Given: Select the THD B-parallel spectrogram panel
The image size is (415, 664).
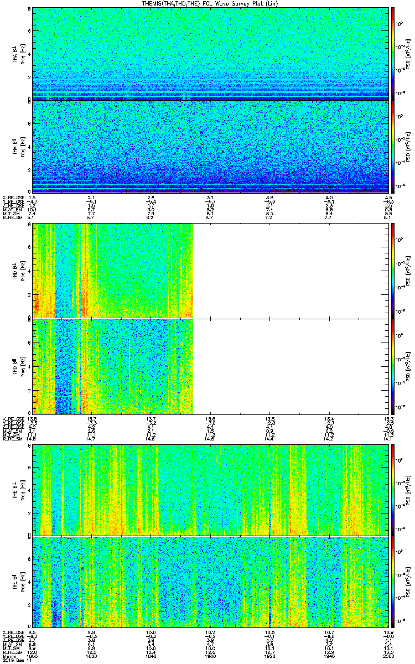Looking at the screenshot, I should (211, 366).
